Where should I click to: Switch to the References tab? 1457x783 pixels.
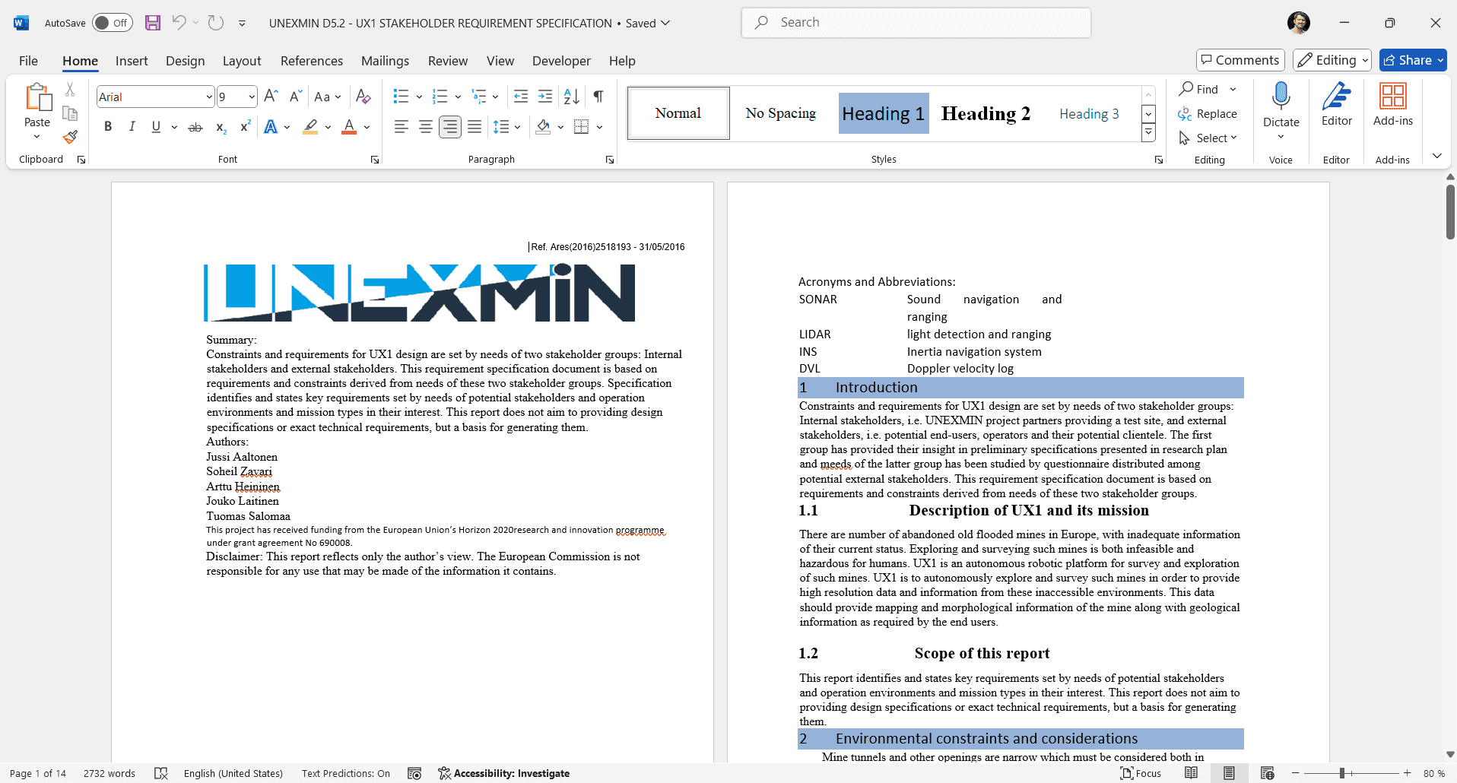pyautogui.click(x=312, y=61)
